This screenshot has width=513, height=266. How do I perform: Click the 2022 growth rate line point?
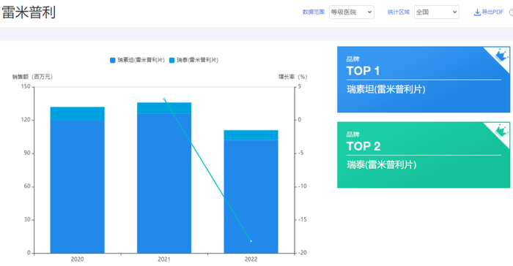[251, 241]
